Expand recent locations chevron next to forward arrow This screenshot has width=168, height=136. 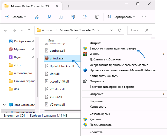22,30
